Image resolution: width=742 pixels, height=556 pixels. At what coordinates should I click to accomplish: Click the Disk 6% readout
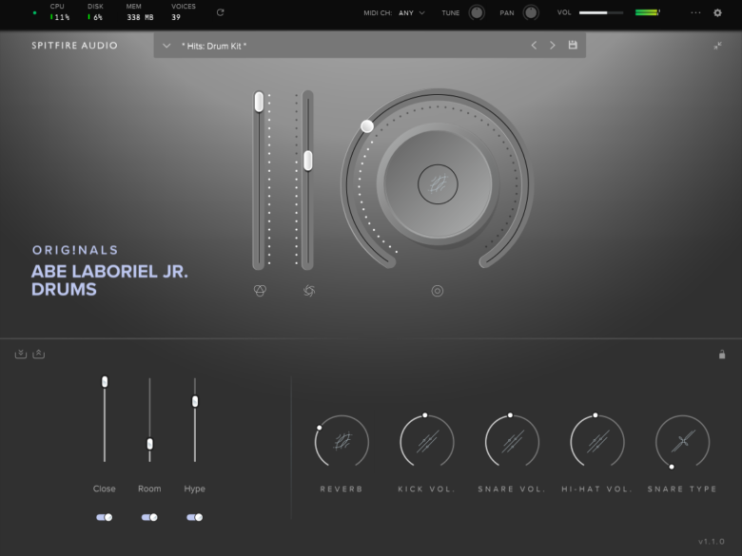pos(95,12)
